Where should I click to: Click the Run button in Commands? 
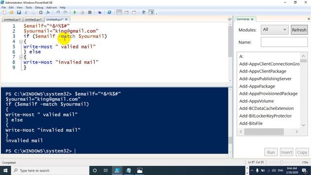[x=271, y=152]
